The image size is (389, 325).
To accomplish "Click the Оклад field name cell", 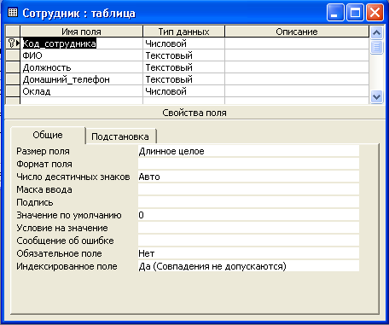I will [82, 91].
